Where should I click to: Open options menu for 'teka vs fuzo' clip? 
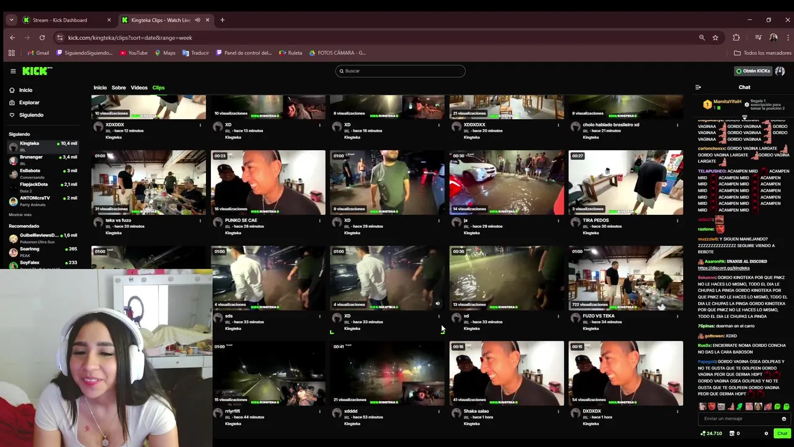tap(200, 220)
